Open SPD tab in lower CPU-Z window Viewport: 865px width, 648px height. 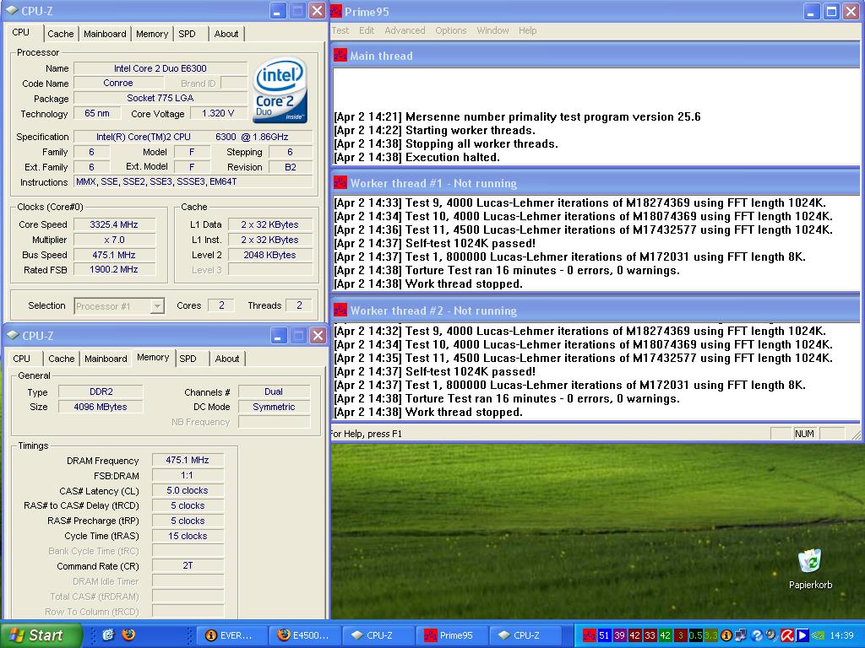[x=188, y=359]
